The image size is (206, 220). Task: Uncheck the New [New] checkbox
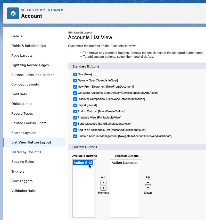click(x=75, y=74)
